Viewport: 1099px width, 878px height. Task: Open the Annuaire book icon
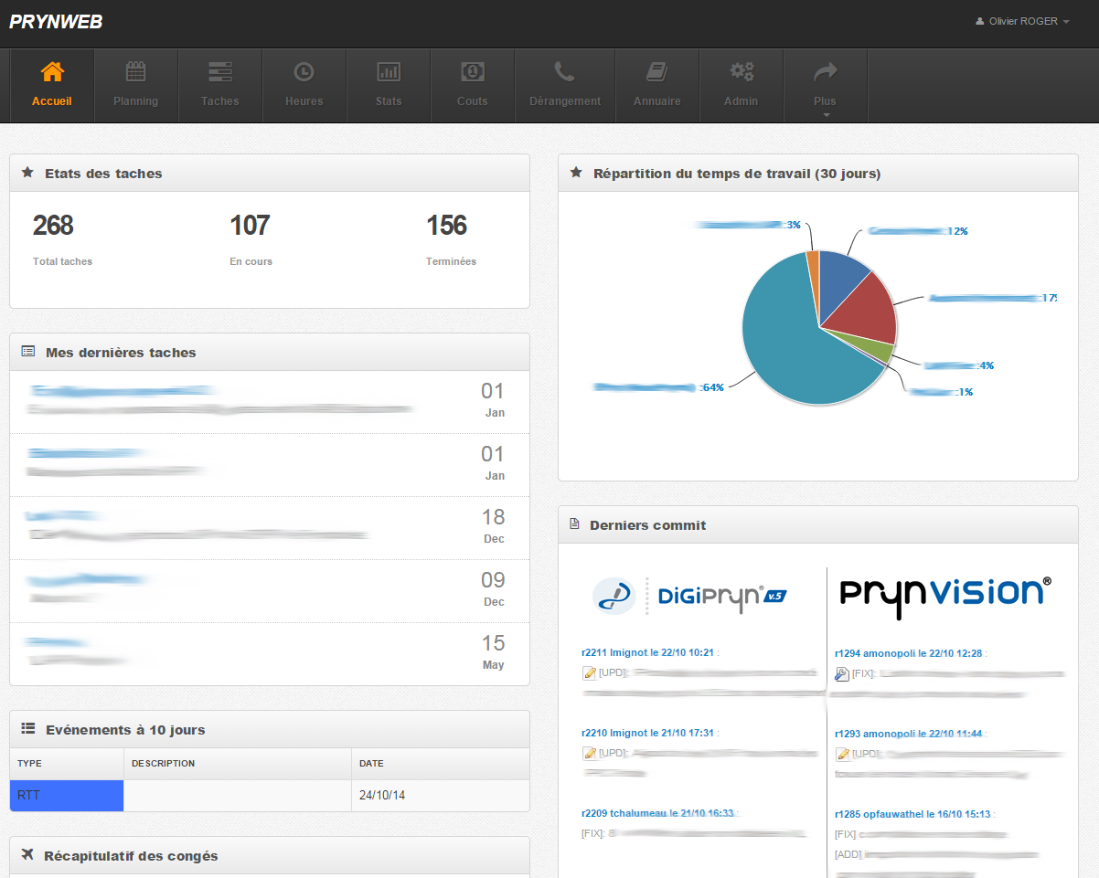click(x=656, y=72)
